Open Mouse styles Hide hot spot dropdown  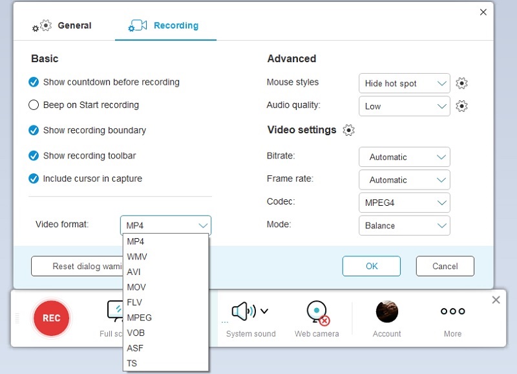[405, 83]
